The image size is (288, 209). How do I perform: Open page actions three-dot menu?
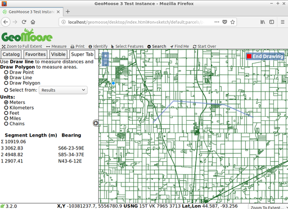[217, 22]
